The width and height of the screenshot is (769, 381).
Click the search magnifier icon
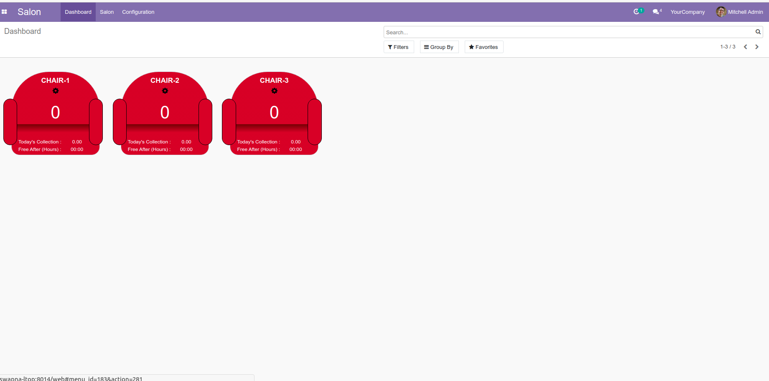pos(758,32)
